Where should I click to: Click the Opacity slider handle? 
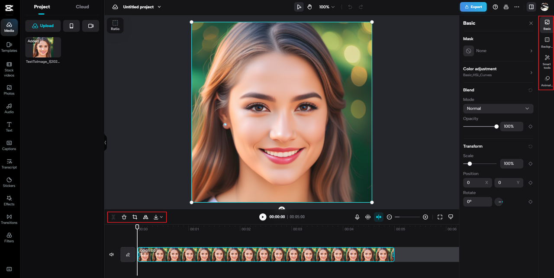coord(496,126)
